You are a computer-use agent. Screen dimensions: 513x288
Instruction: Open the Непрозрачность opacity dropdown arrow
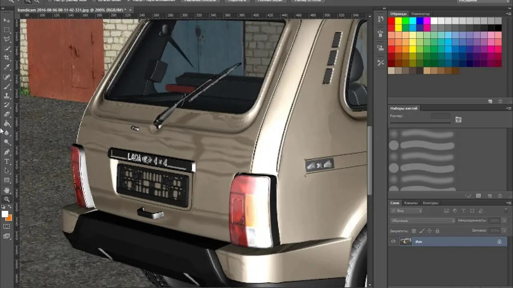(x=504, y=221)
